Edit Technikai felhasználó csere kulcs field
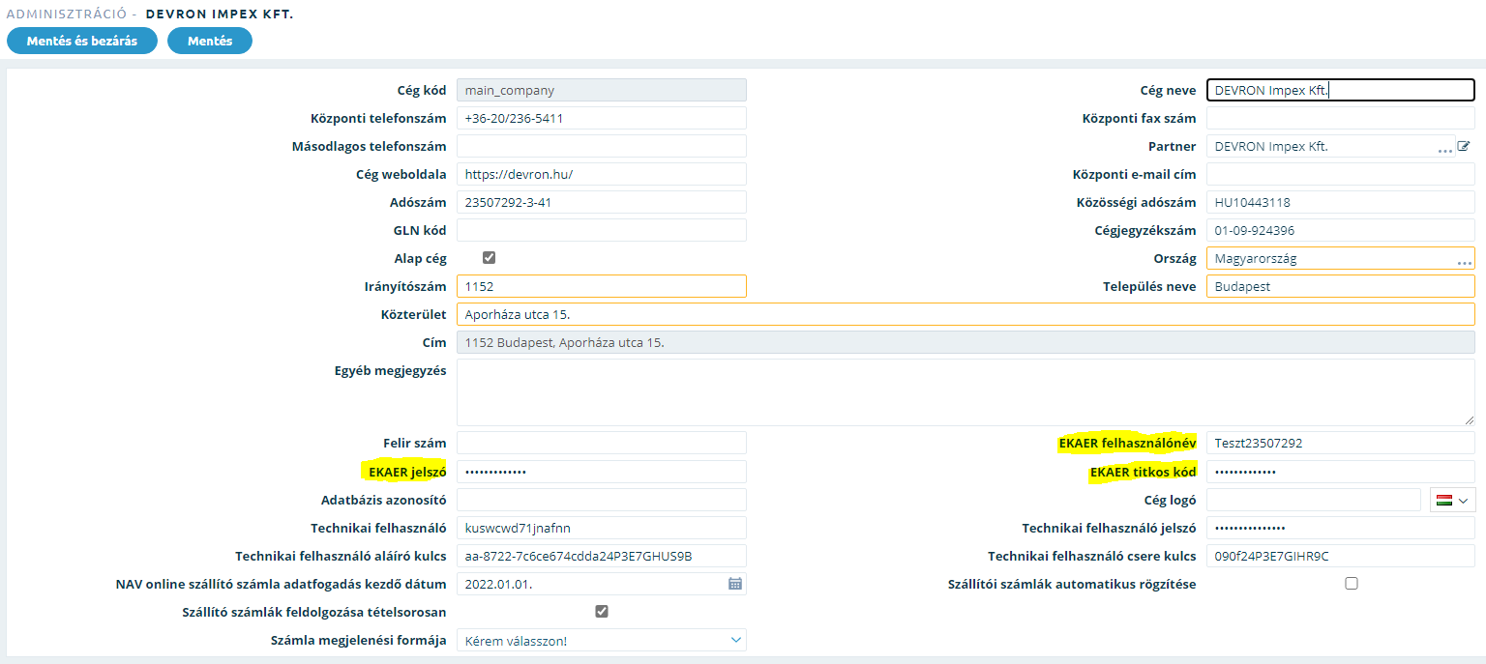 point(1341,556)
